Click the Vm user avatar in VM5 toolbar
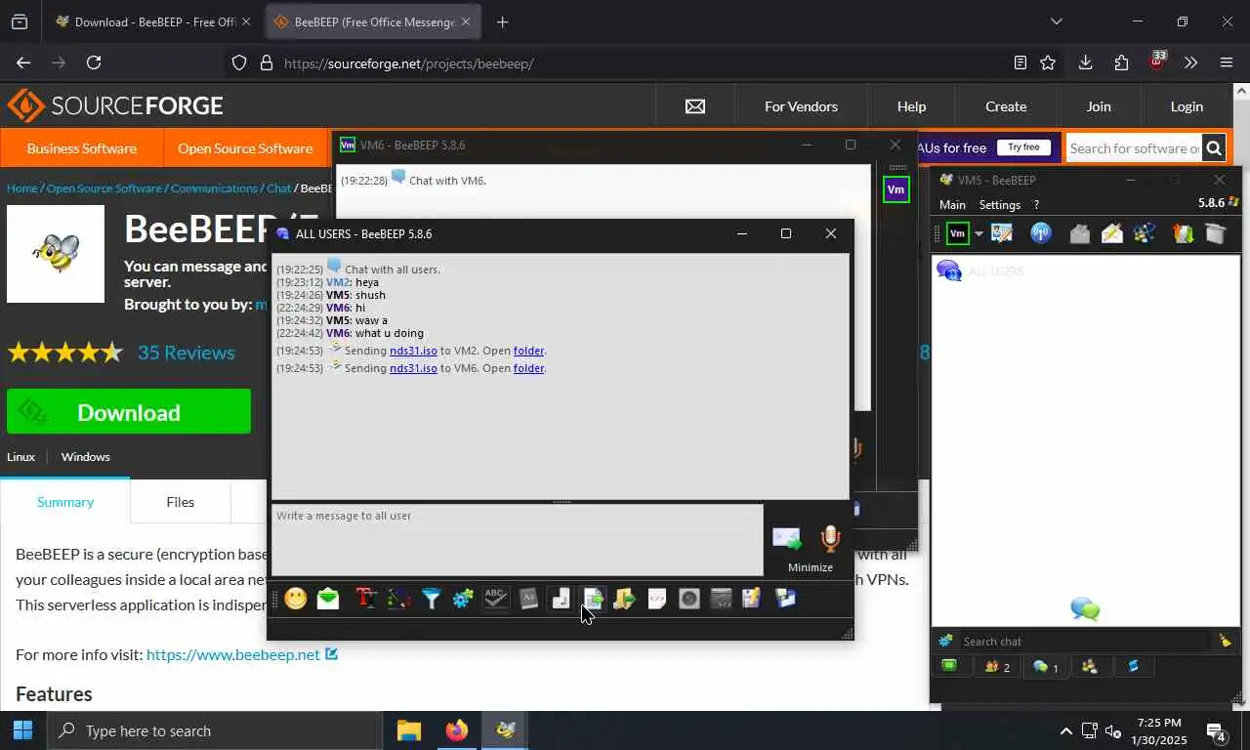 (958, 233)
